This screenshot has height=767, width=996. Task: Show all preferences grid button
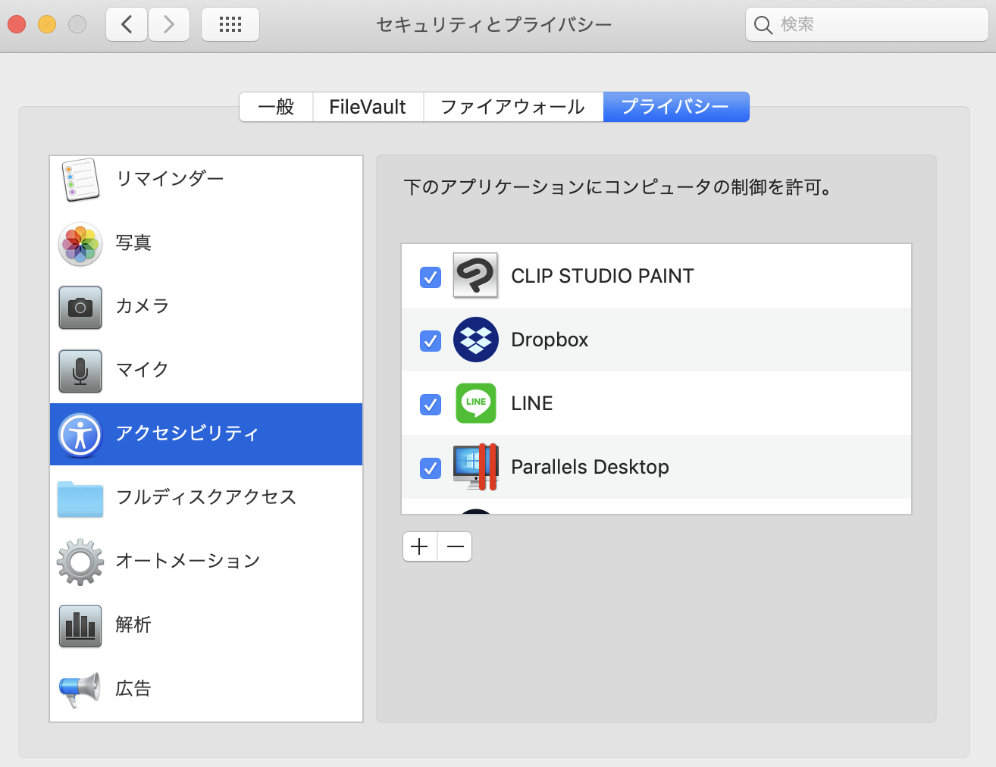click(230, 25)
